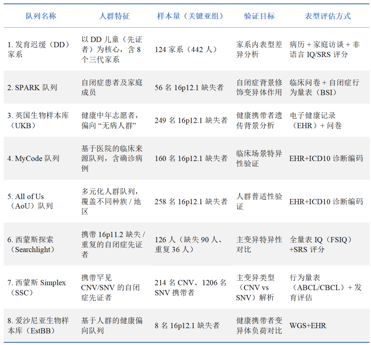Image resolution: width=371 pixels, height=345 pixels.
Task: Click the 队列名称 column header
Action: pyautogui.click(x=41, y=16)
